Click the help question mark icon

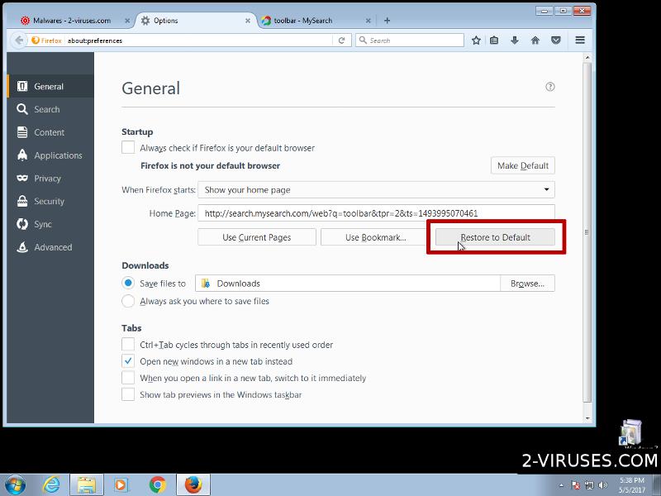pyautogui.click(x=550, y=87)
